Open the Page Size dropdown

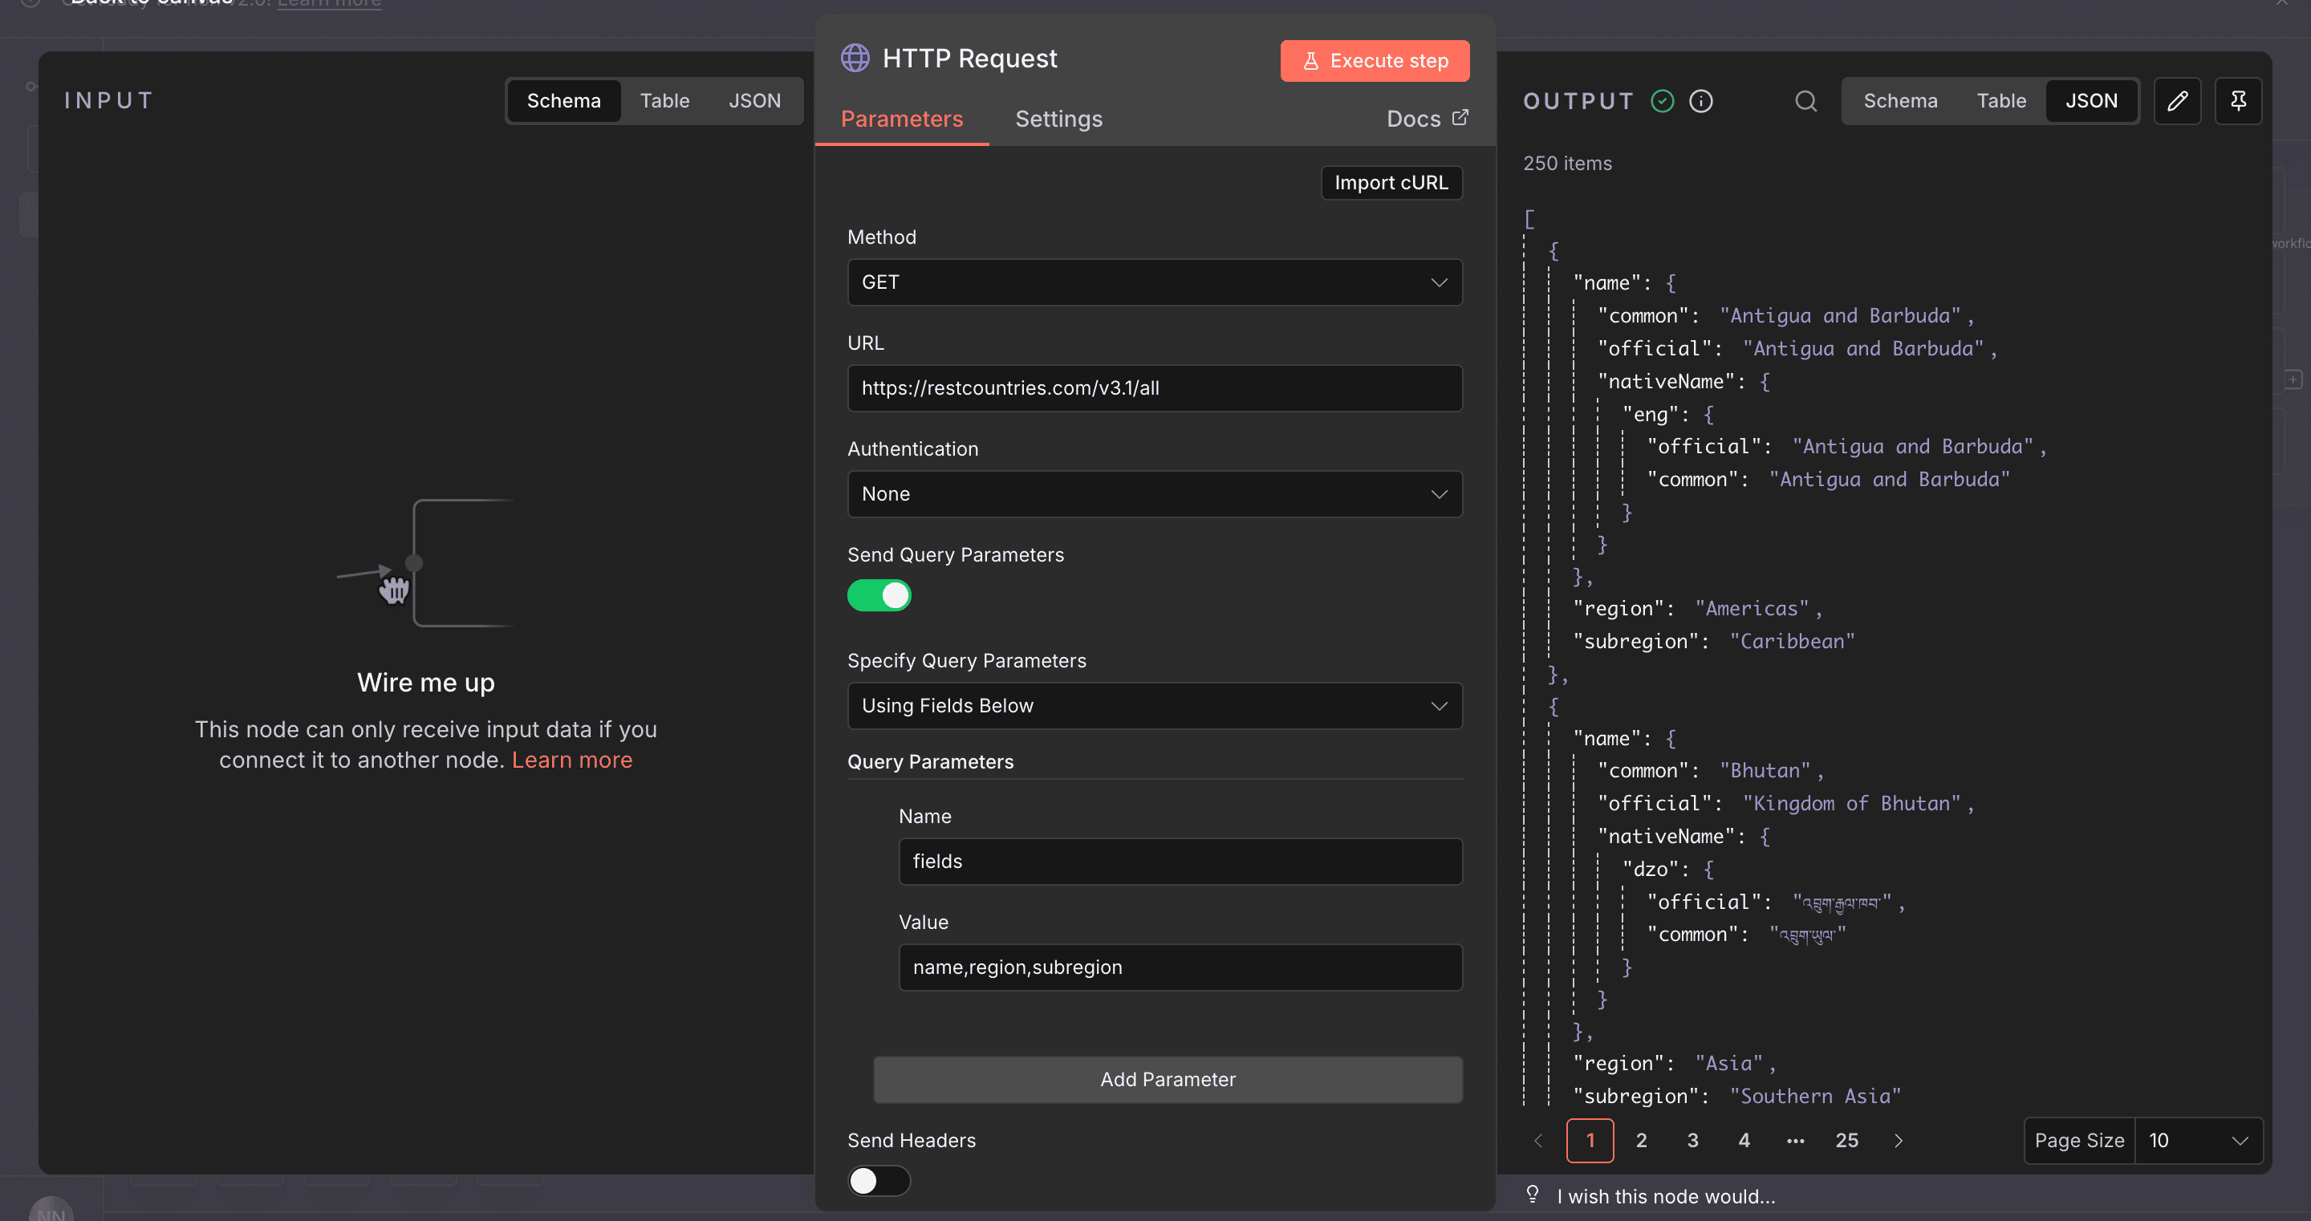click(2197, 1140)
